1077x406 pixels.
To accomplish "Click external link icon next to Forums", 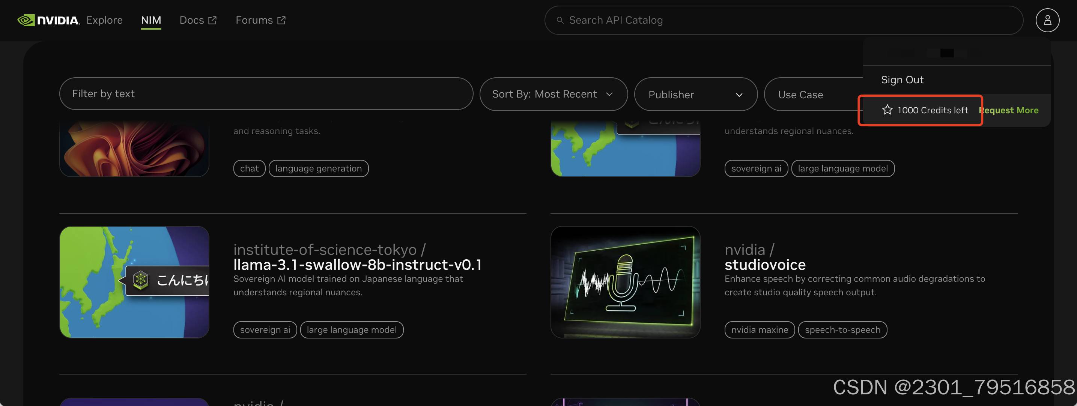I will pos(281,20).
